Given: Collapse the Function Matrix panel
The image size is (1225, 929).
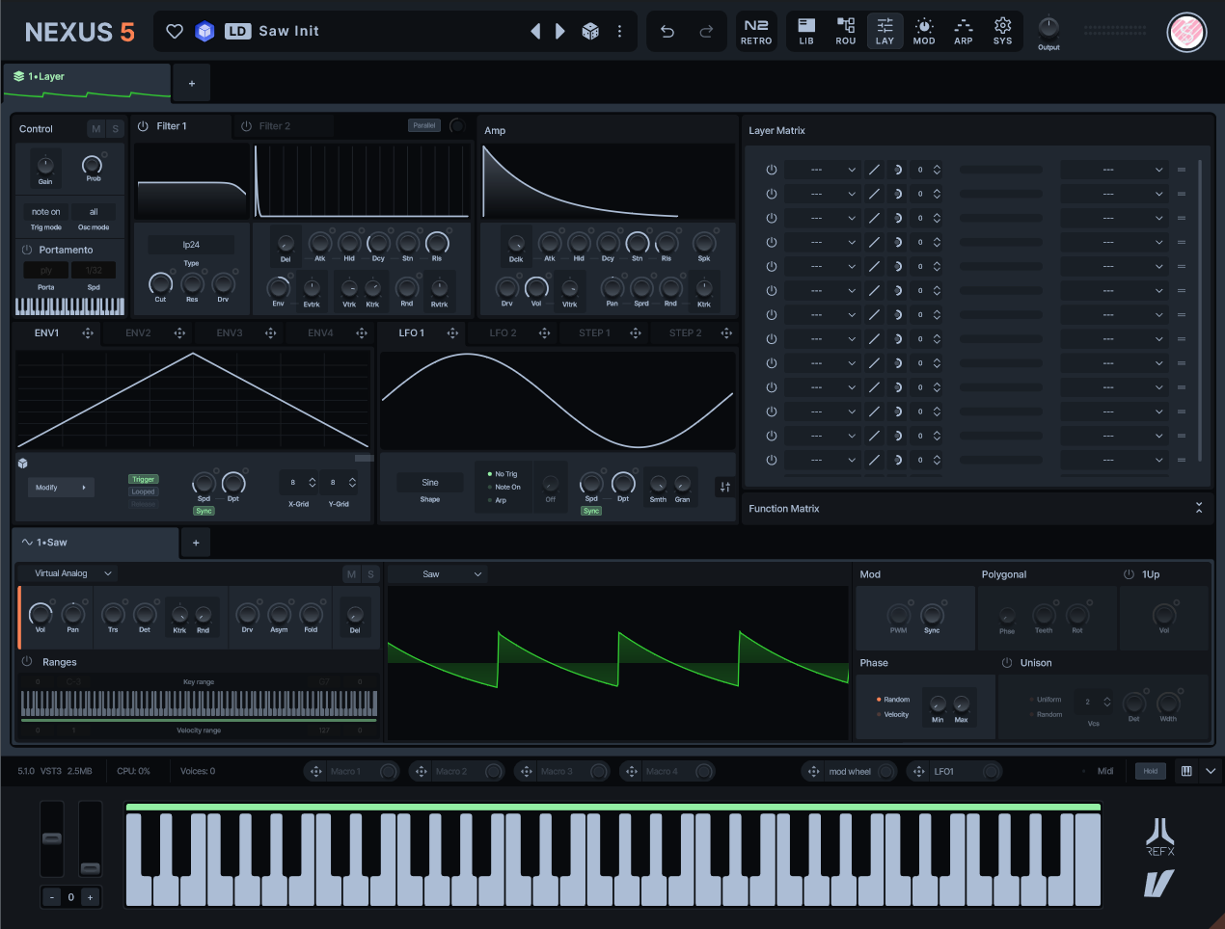Looking at the screenshot, I should [x=1199, y=506].
